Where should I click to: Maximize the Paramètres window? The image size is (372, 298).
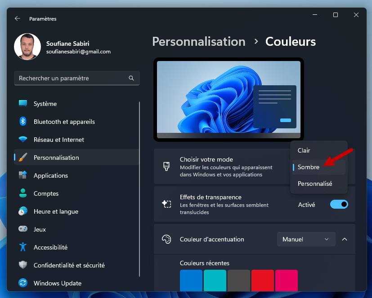336,15
